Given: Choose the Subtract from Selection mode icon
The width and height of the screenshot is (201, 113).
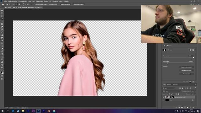Looking at the screenshot, I should point(19,4).
